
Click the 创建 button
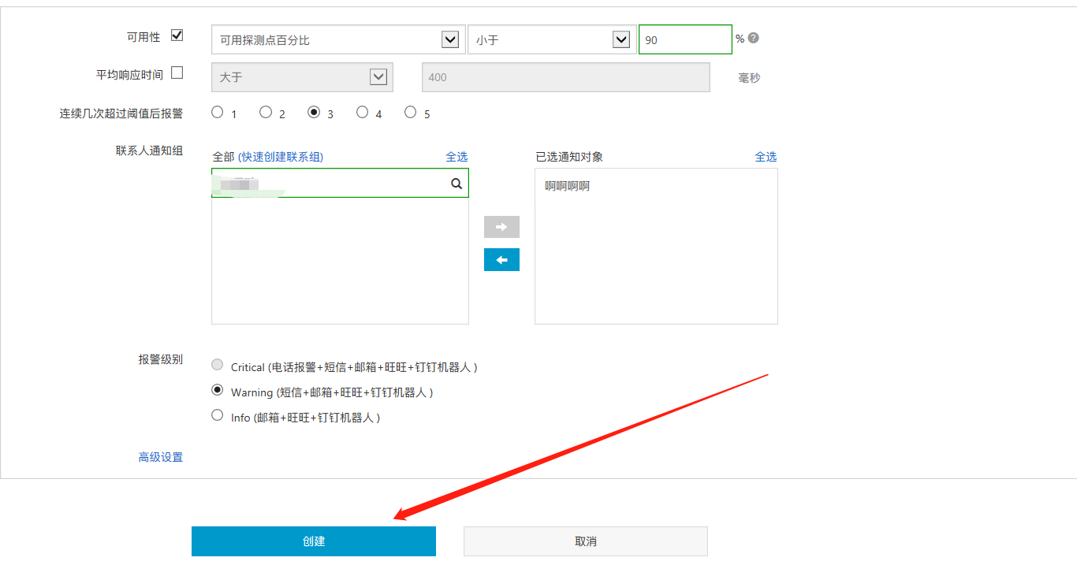[313, 541]
